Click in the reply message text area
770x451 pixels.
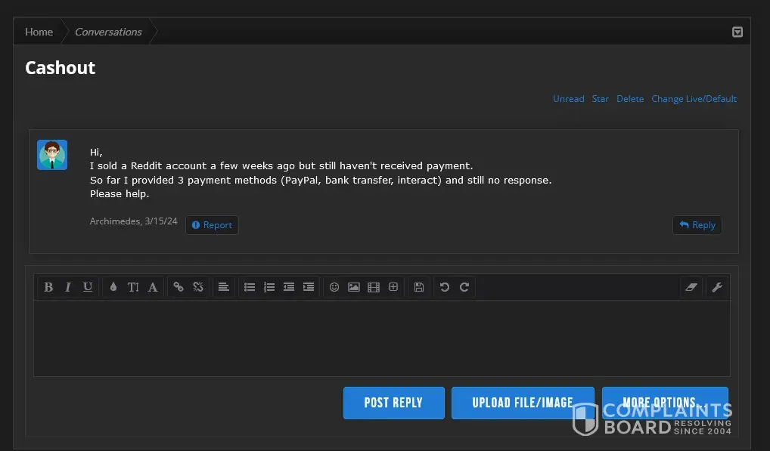tap(381, 338)
